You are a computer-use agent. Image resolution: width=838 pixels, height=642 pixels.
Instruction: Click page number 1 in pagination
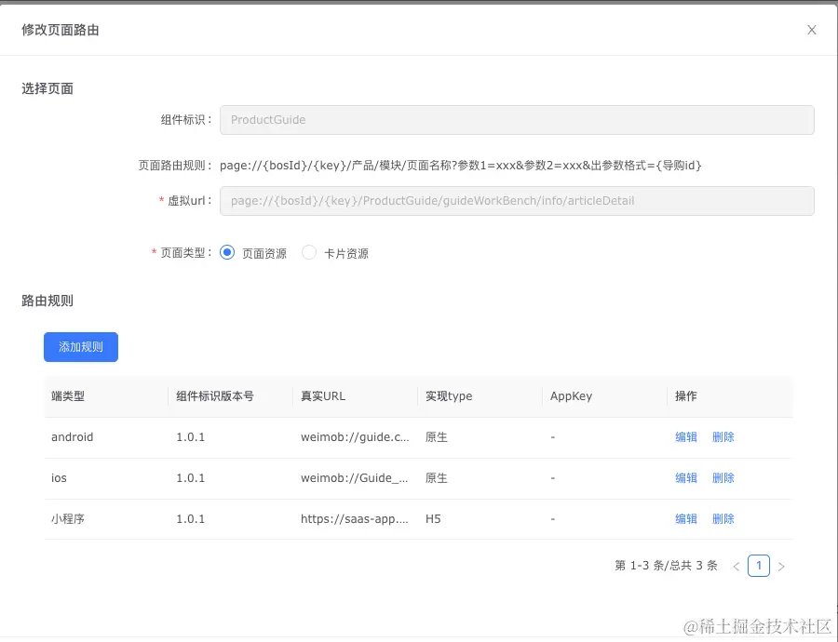759,565
